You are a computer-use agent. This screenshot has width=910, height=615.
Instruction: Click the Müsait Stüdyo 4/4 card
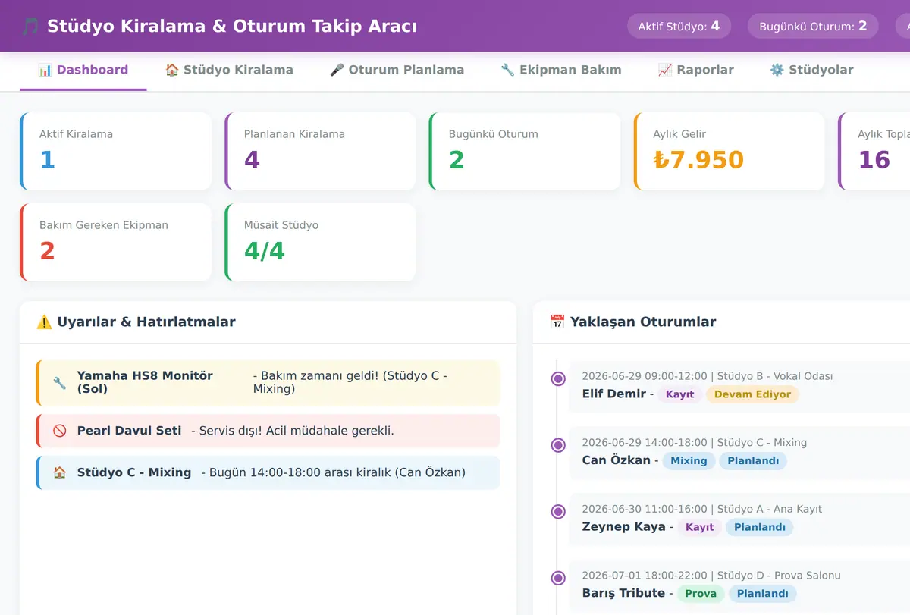point(320,242)
